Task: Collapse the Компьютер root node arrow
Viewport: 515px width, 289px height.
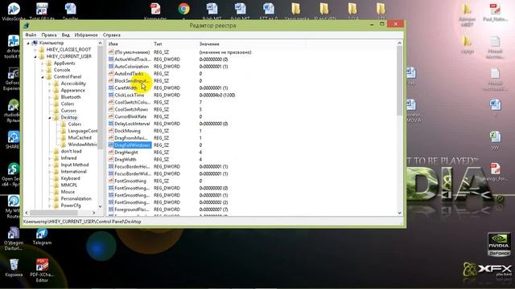Action: [28, 43]
